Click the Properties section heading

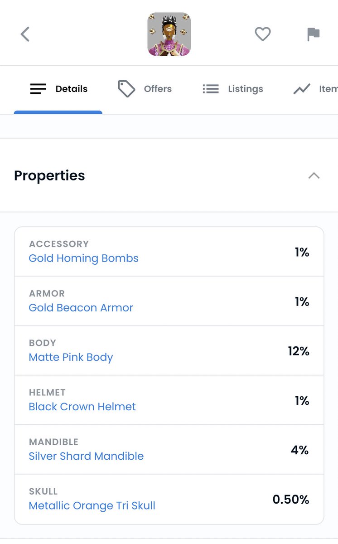click(49, 176)
